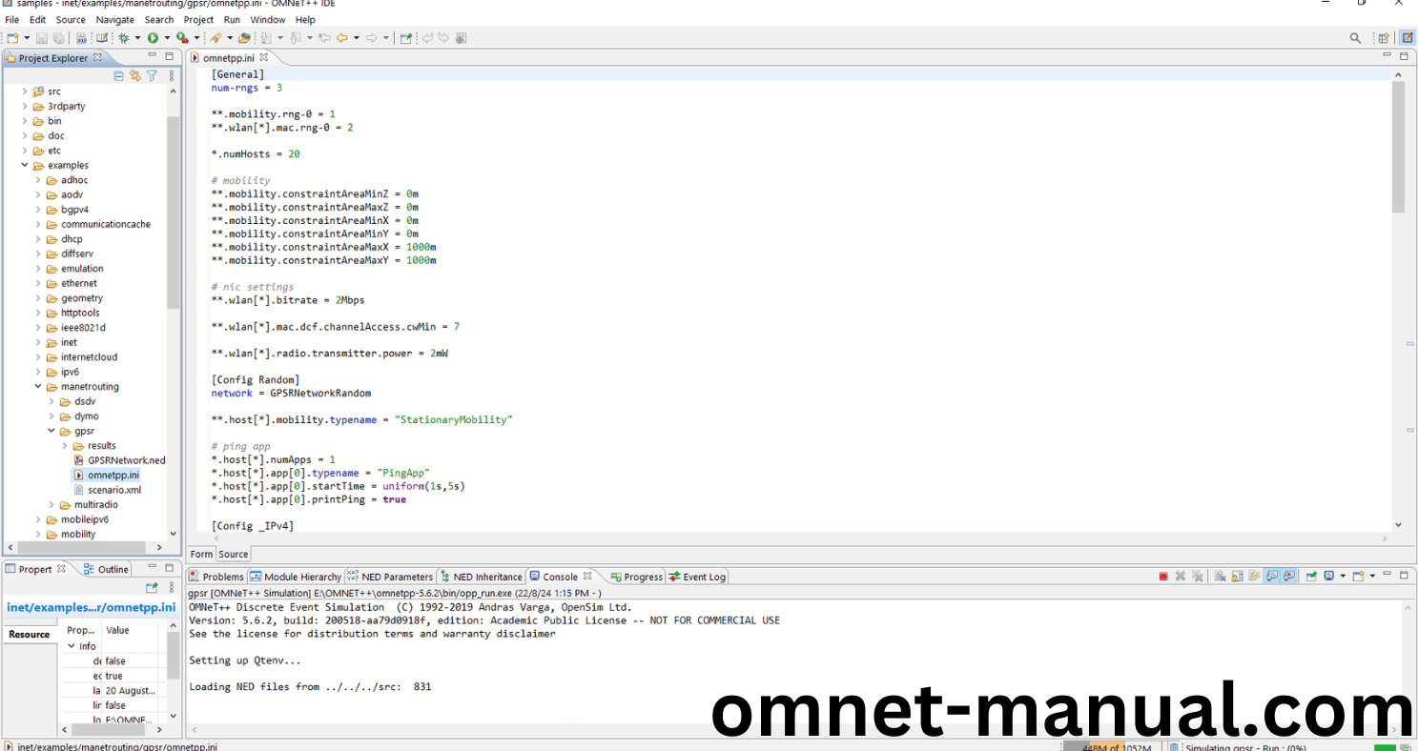Viewport: 1418px width, 751px height.
Task: Toggle Scroll Lock in the Console
Action: point(1238,577)
